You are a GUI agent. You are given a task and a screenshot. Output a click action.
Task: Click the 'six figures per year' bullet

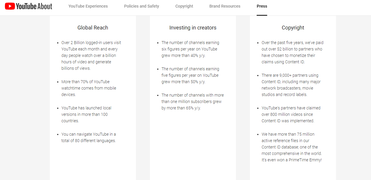tap(190, 49)
